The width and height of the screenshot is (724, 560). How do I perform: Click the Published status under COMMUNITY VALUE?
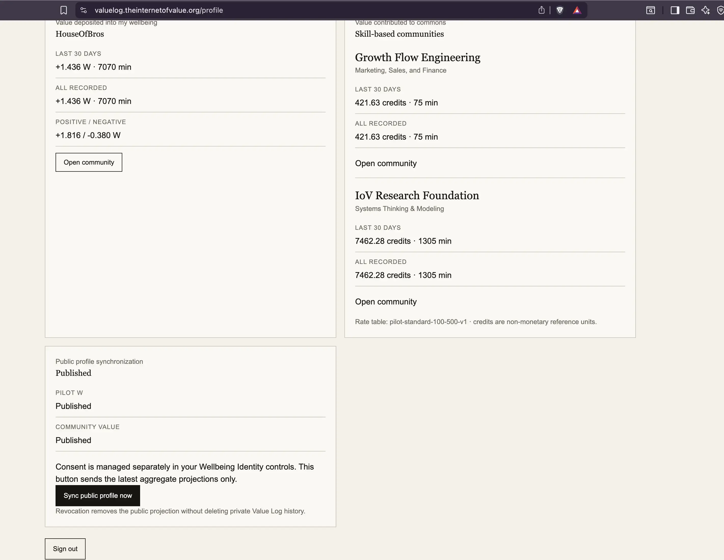[x=73, y=440]
